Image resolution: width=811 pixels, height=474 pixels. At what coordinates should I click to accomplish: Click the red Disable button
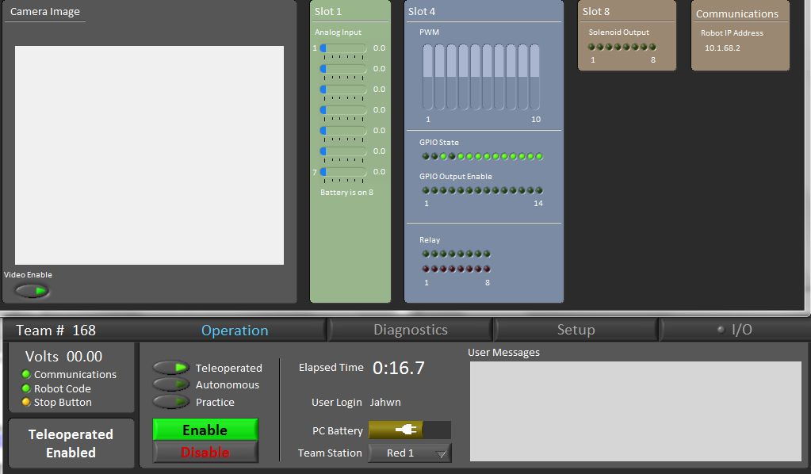pos(205,452)
